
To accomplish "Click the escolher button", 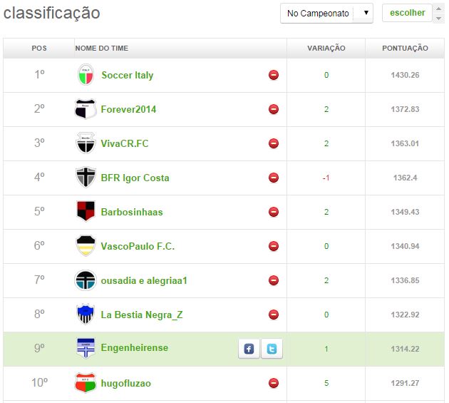I will pyautogui.click(x=407, y=13).
